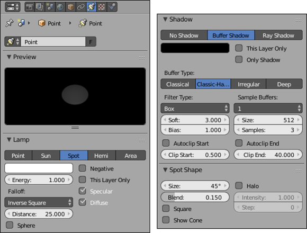Open the Object properties cube tab
This screenshot has height=233, width=307.
pyautogui.click(x=70, y=7)
